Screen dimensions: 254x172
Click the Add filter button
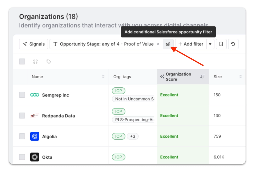191,44
